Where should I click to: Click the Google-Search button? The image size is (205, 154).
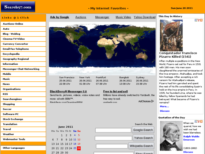click(x=143, y=130)
